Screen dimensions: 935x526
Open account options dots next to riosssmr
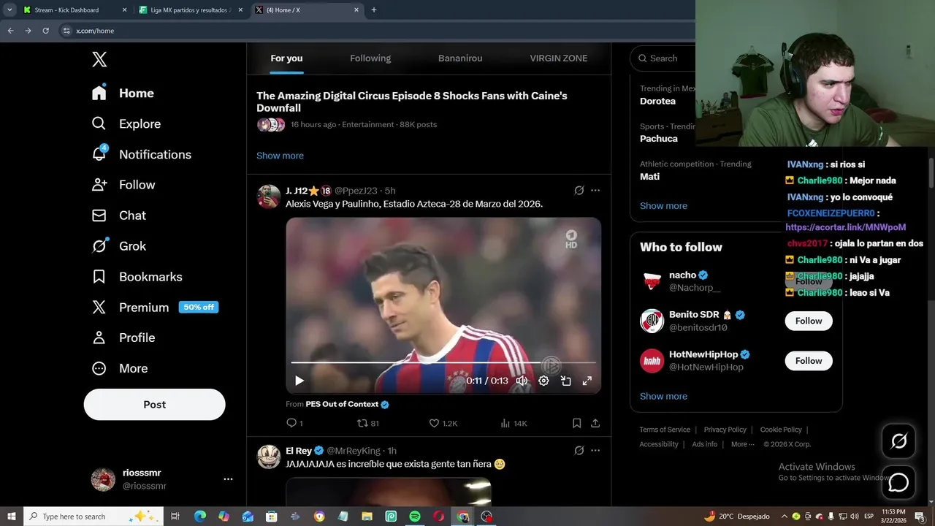point(228,479)
